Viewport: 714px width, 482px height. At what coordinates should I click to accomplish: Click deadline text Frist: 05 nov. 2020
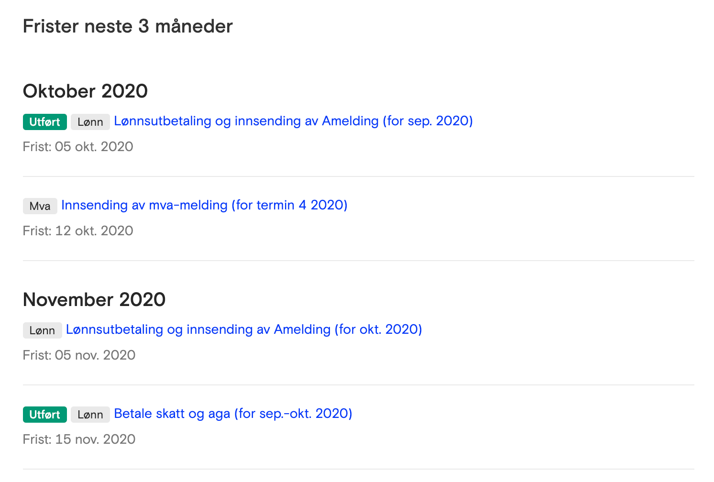point(79,355)
